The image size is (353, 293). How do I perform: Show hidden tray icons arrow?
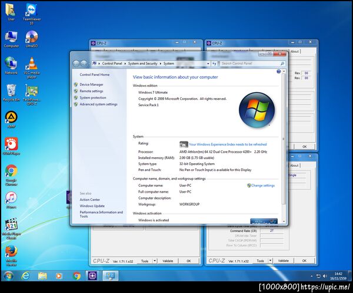pyautogui.click(x=312, y=276)
